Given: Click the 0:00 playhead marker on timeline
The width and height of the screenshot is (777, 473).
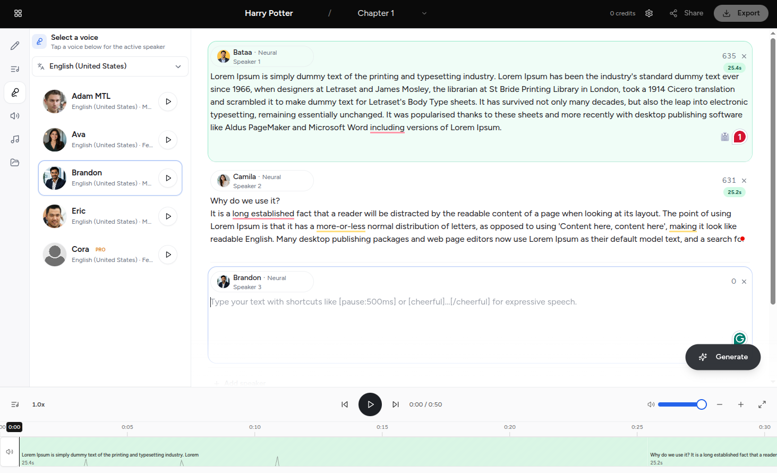Looking at the screenshot, I should click(14, 427).
